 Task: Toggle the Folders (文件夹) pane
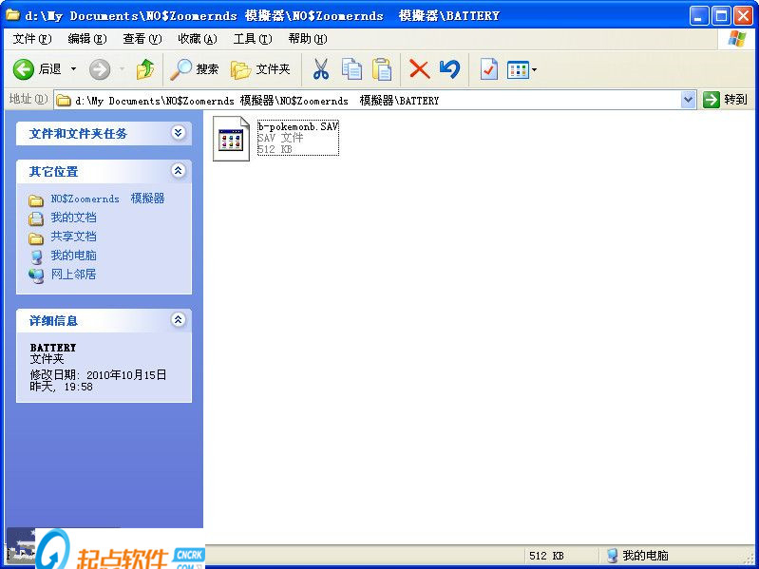point(260,69)
